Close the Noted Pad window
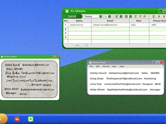The height and width of the screenshot is (124, 166). click(x=161, y=62)
